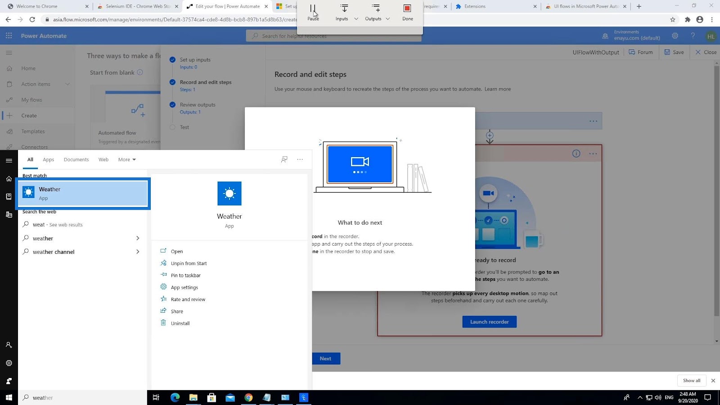Switch to Apps search filter tab
720x405 pixels.
pos(48,160)
